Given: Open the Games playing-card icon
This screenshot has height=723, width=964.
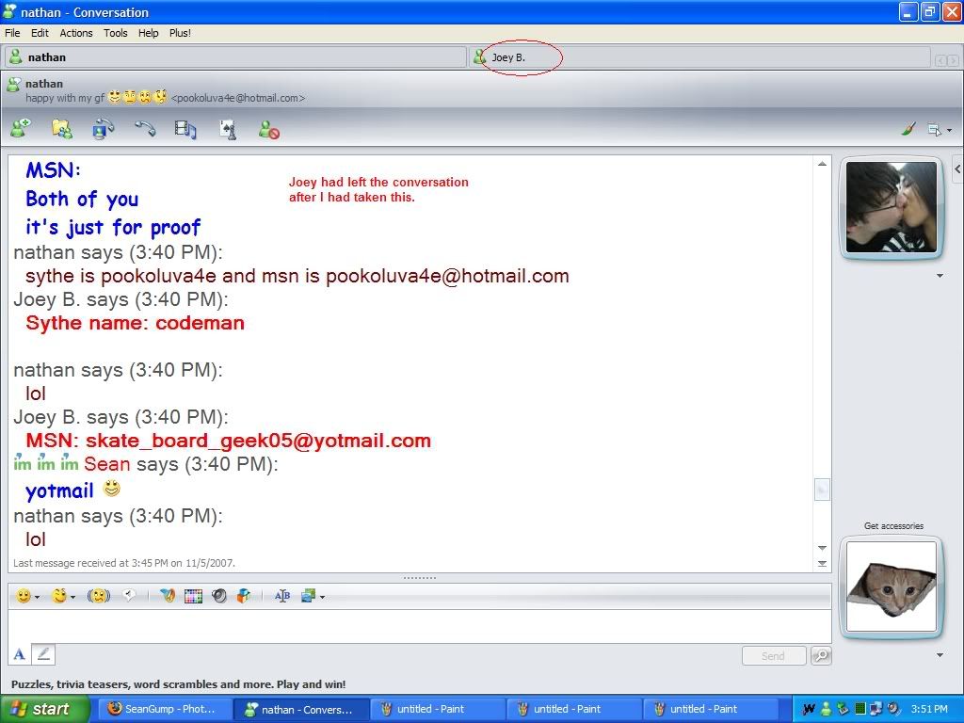Looking at the screenshot, I should (x=228, y=128).
